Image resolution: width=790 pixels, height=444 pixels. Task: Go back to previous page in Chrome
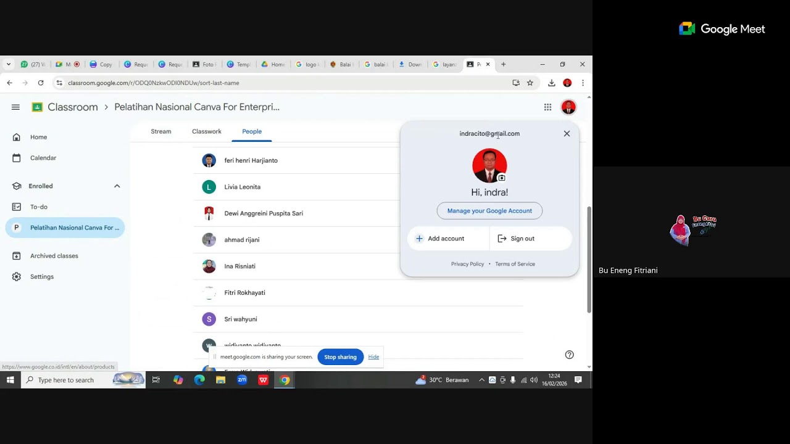(9, 83)
